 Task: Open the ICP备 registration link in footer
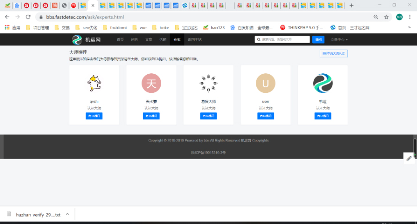coord(208,153)
